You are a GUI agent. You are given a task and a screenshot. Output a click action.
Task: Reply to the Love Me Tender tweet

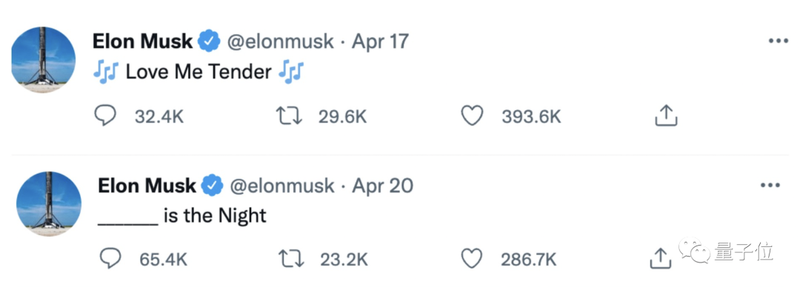pyautogui.click(x=106, y=116)
